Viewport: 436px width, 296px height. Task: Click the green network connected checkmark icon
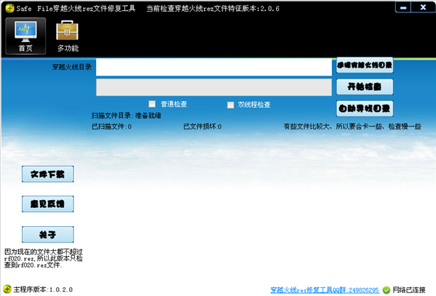(x=387, y=290)
